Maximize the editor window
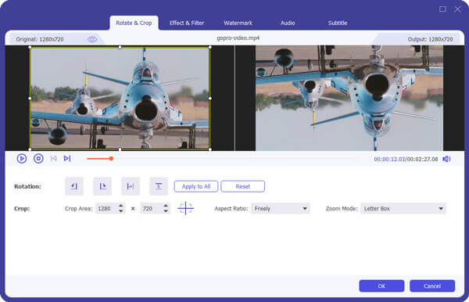This screenshot has height=302, width=469. (x=442, y=9)
